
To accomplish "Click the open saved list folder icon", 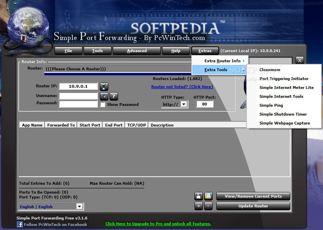I will [x=208, y=196].
